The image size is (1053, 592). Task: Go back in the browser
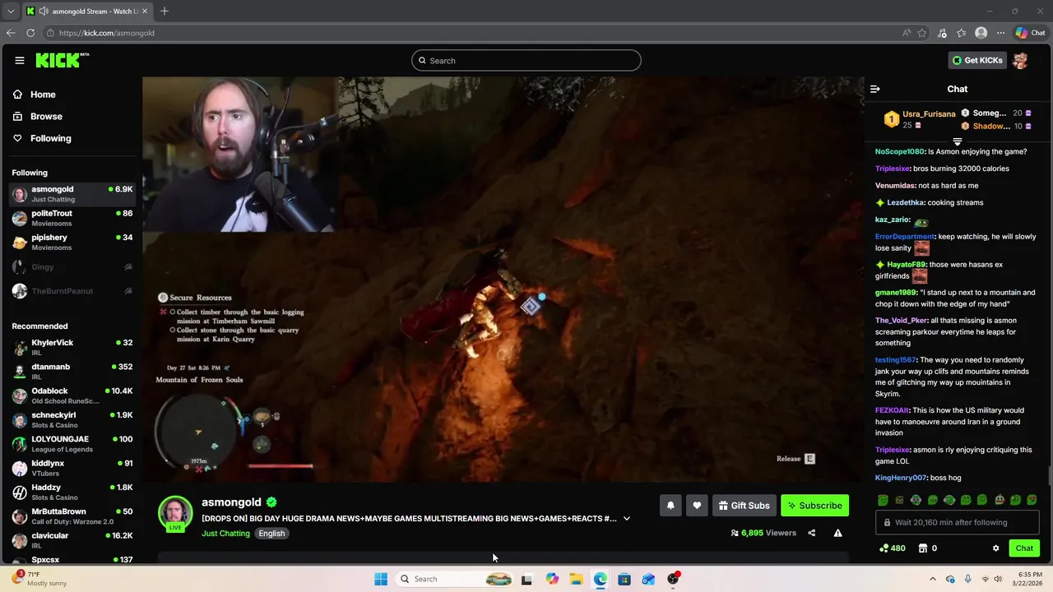pos(11,33)
